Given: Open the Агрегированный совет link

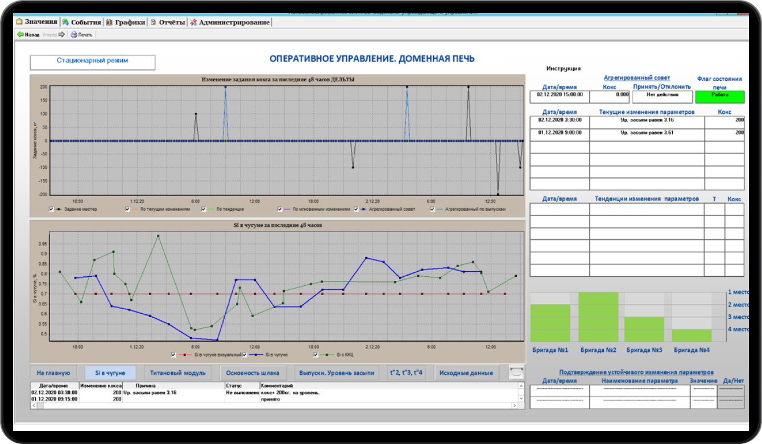Looking at the screenshot, I should click(636, 77).
